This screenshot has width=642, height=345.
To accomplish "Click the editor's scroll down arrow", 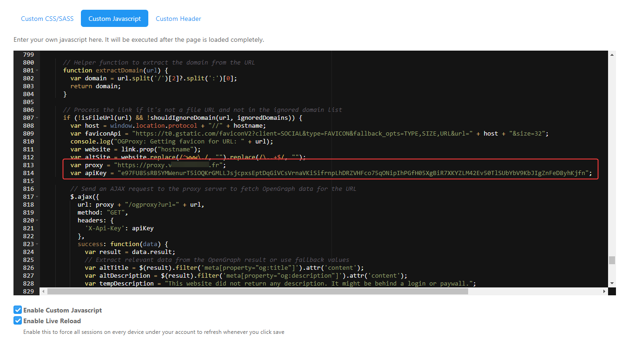I will pos(612,283).
